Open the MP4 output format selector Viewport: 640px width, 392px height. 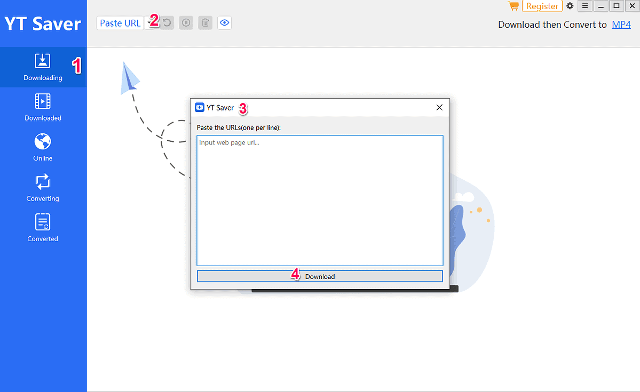point(621,24)
